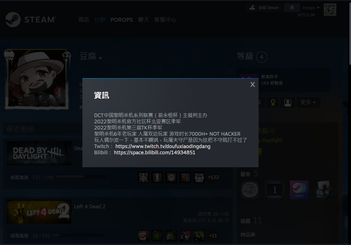The height and width of the screenshot is (245, 351).
Task: Click the level 4 badge circle
Action: (x=262, y=58)
